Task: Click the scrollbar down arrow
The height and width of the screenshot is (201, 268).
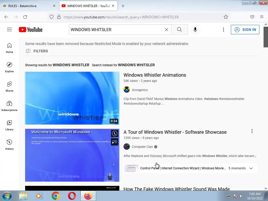Action: pos(266,188)
